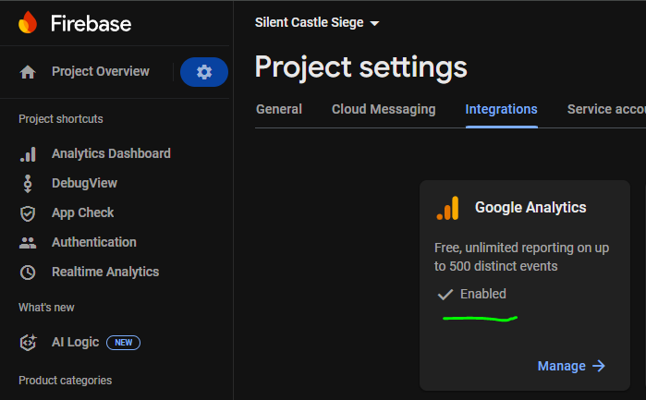
Task: Click the Firebase flame logo
Action: pos(29,23)
